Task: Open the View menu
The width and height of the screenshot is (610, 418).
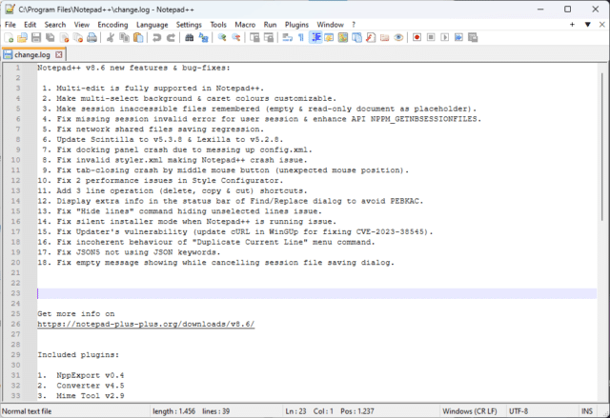Action: pyautogui.click(x=82, y=25)
